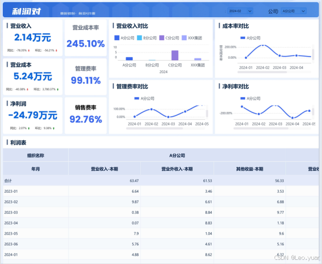The height and width of the screenshot is (264, 322).
Task: Click the A分公司 blue bar
Action: pos(129,59)
